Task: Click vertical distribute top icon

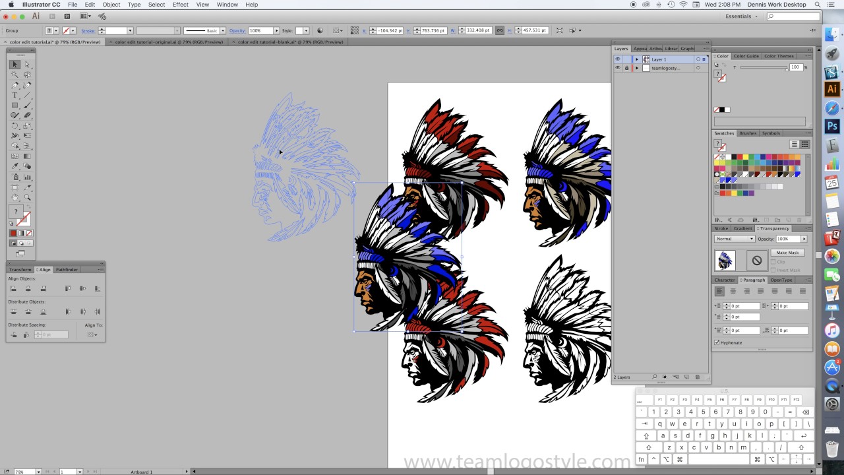Action: 14,311
